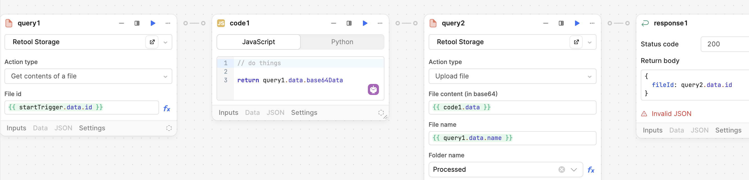749x180 pixels.
Task: Click the connector between code1 and query2
Action: [407, 23]
